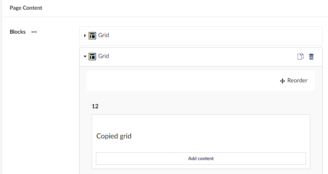
Task: Select the first Grid block title text
Action: pos(104,35)
